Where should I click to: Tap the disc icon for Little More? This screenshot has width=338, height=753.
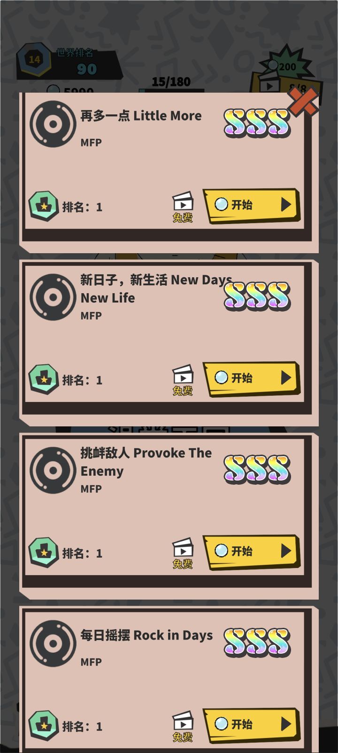[x=53, y=124]
